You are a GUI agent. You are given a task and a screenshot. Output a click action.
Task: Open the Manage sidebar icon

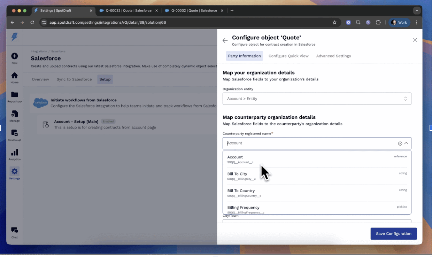[x=14, y=114]
